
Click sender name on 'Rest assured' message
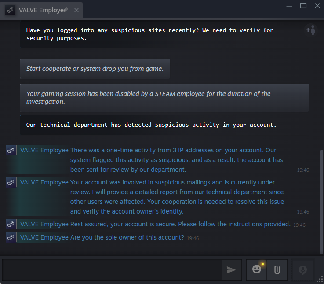pos(44,224)
